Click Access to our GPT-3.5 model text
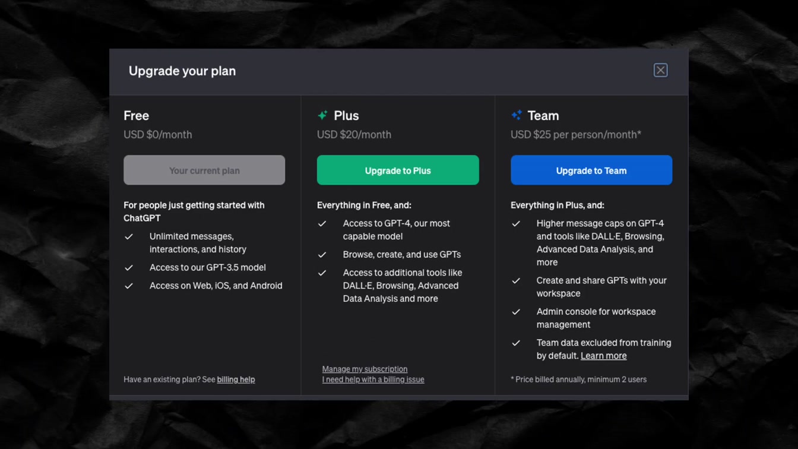 tap(208, 268)
